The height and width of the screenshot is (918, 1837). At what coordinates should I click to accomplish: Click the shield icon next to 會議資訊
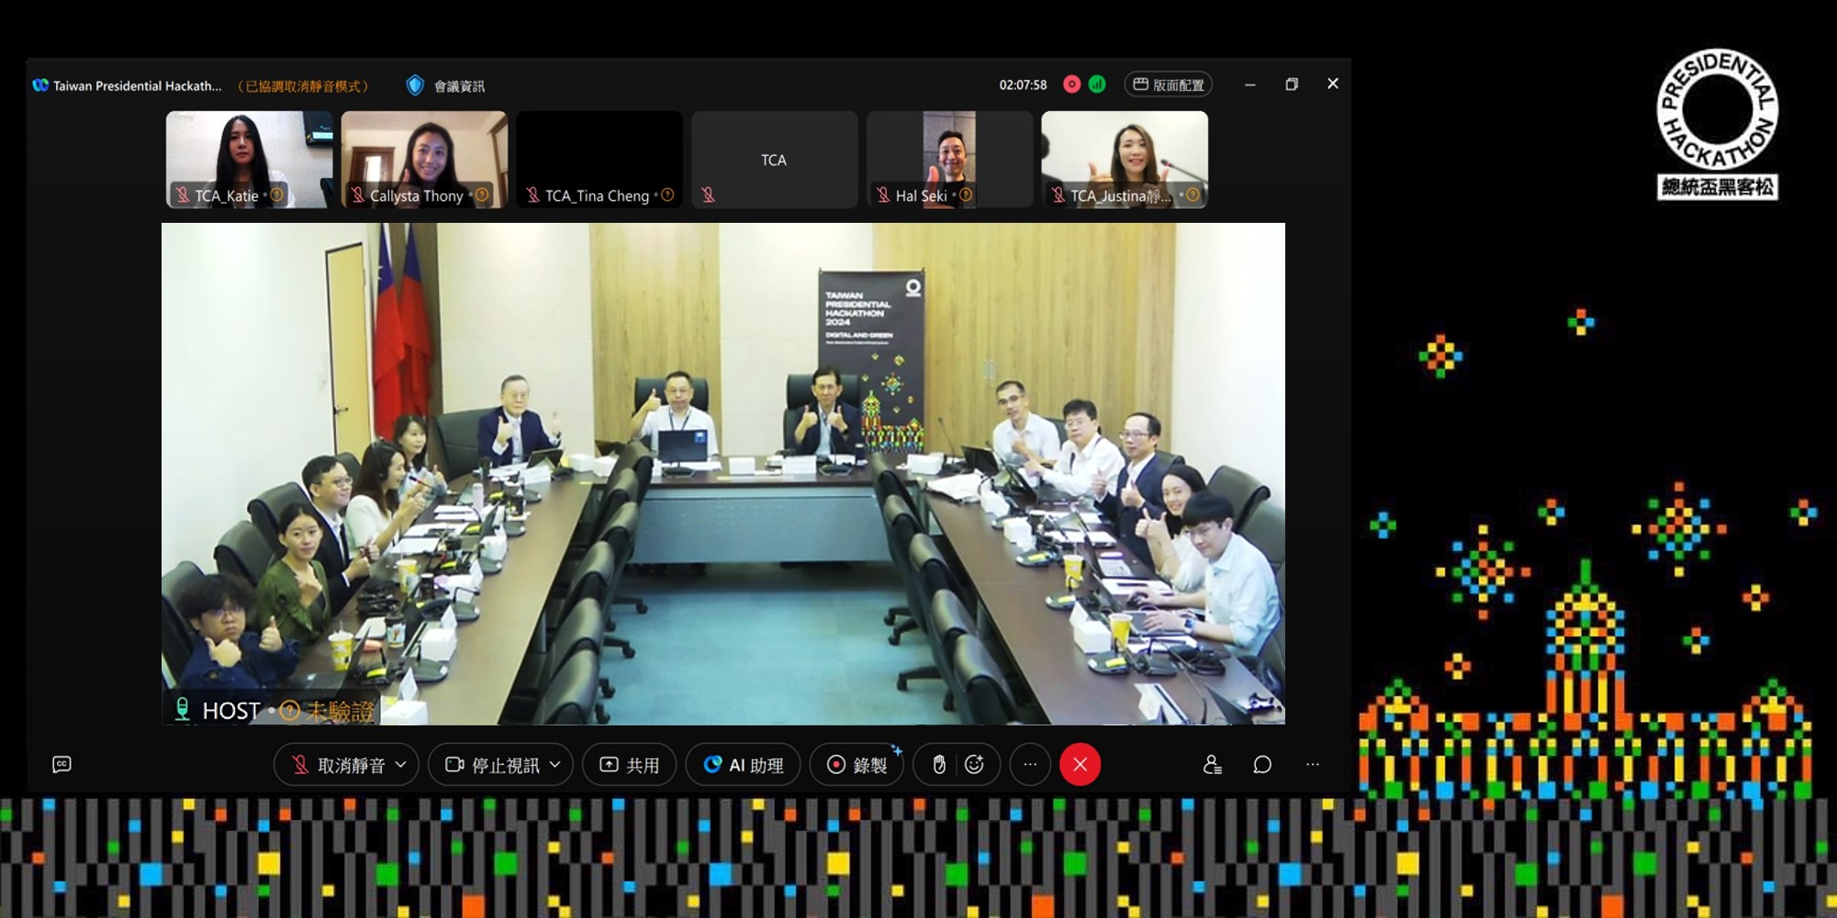coord(415,85)
